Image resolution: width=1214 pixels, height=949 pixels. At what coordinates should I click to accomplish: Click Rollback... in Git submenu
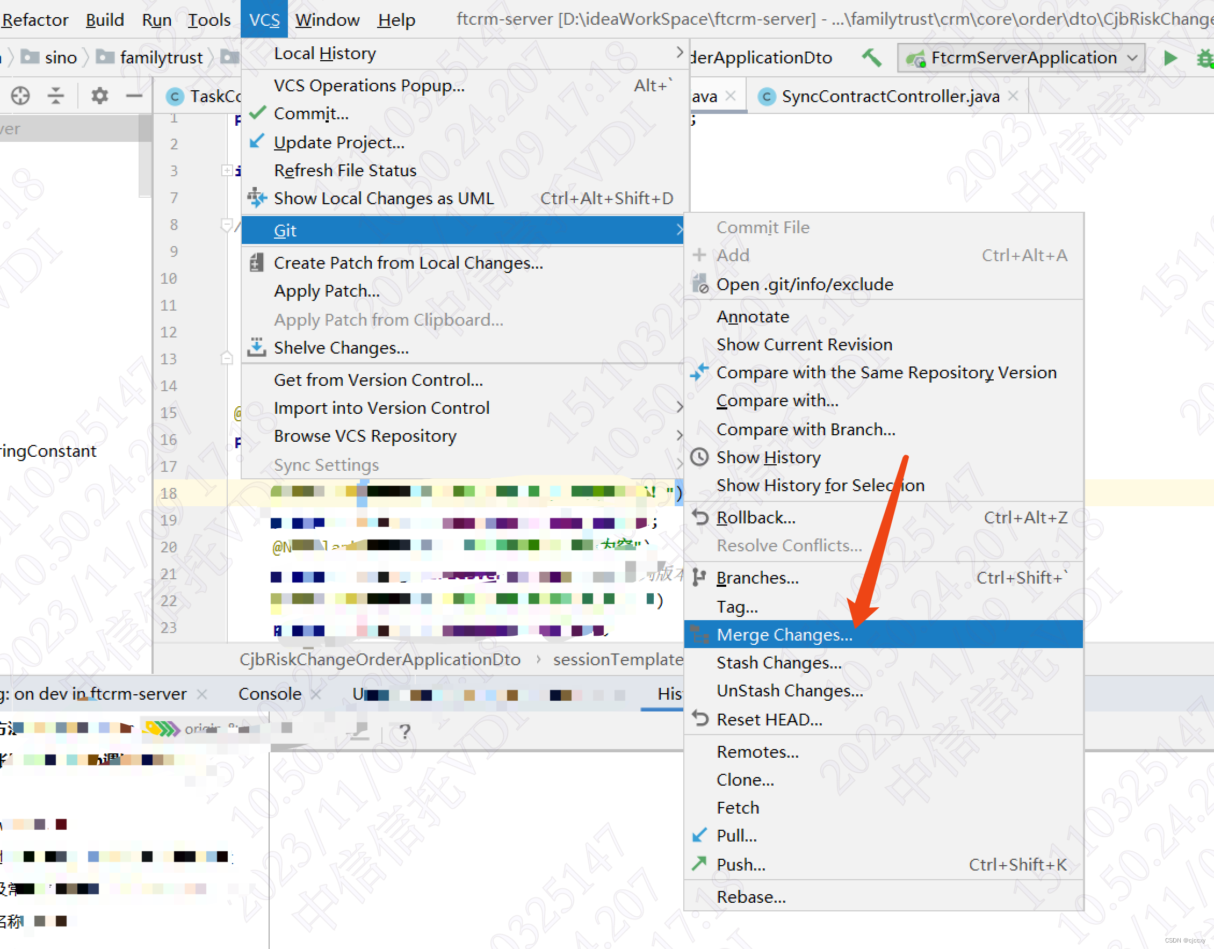tap(755, 517)
